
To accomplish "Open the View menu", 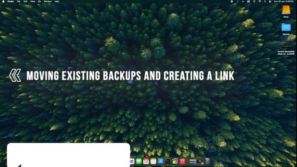I will (x=32, y=1).
